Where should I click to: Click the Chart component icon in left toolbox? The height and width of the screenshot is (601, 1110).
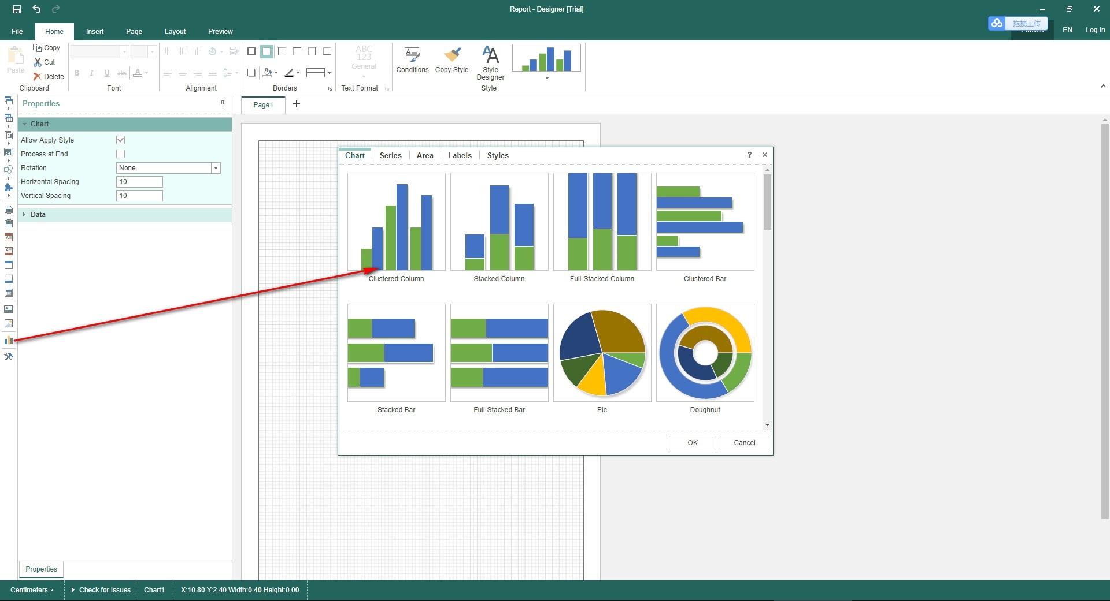(x=9, y=341)
